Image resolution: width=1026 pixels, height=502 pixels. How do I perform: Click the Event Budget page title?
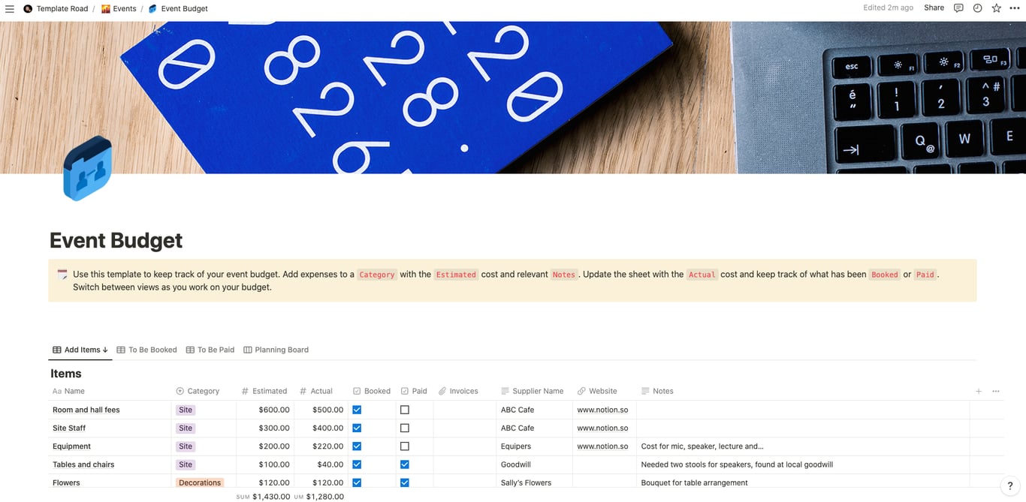click(x=116, y=240)
